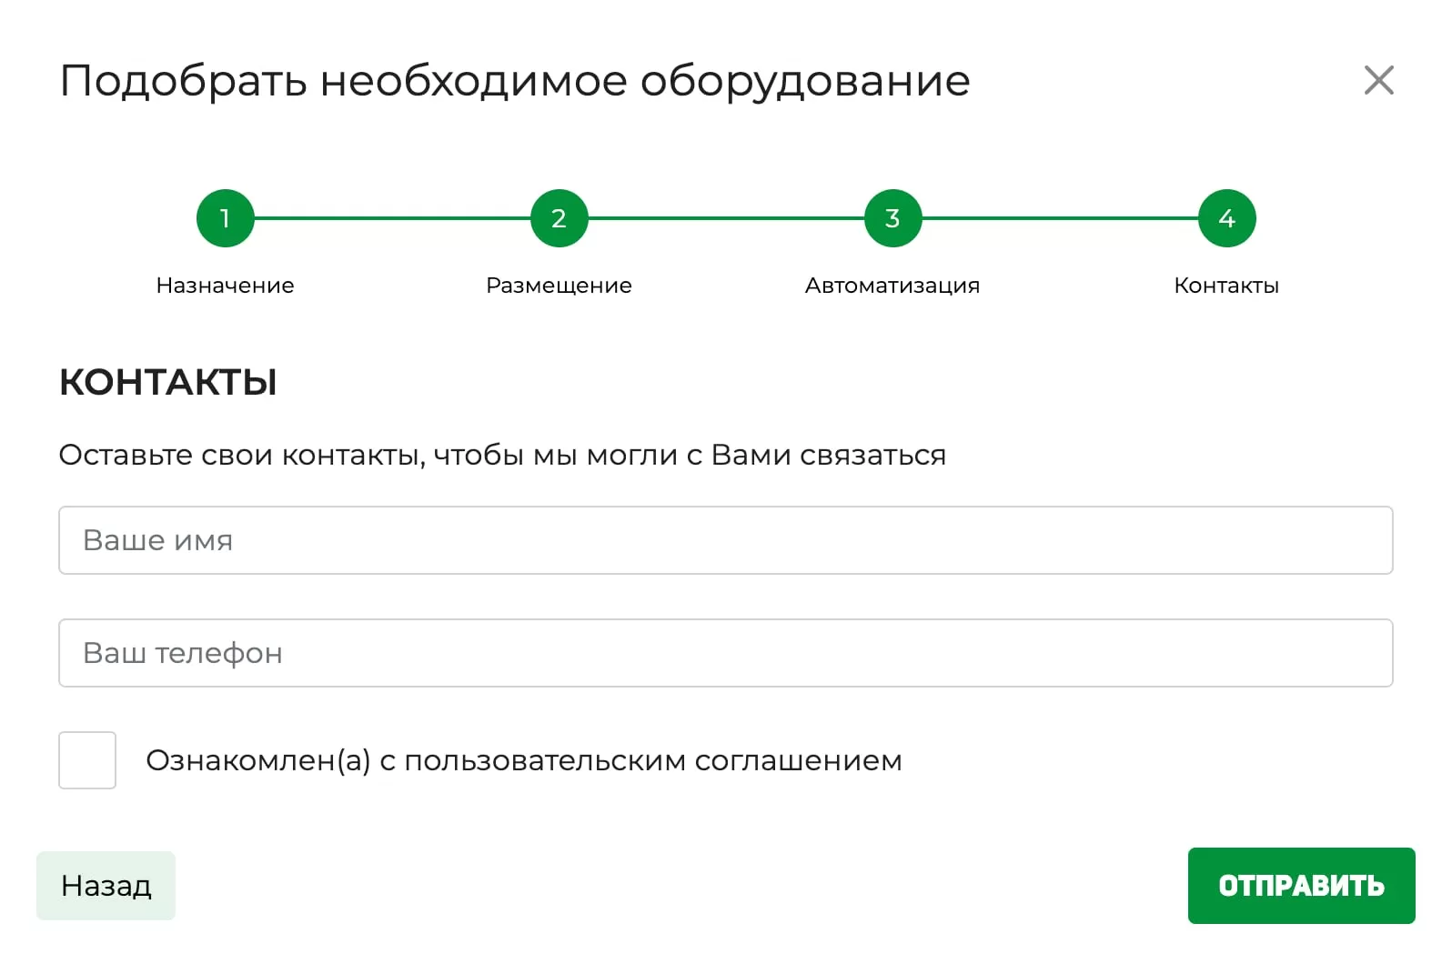Select the Автоматизация step label
This screenshot has height=964, width=1452.
click(x=892, y=286)
